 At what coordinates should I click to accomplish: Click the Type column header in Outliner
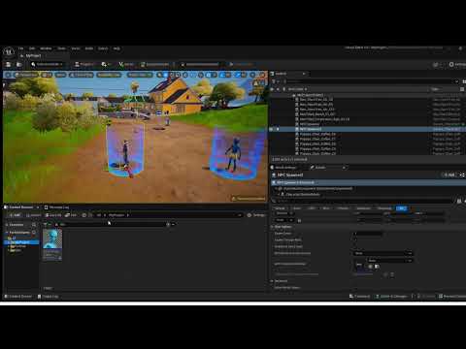coord(435,89)
